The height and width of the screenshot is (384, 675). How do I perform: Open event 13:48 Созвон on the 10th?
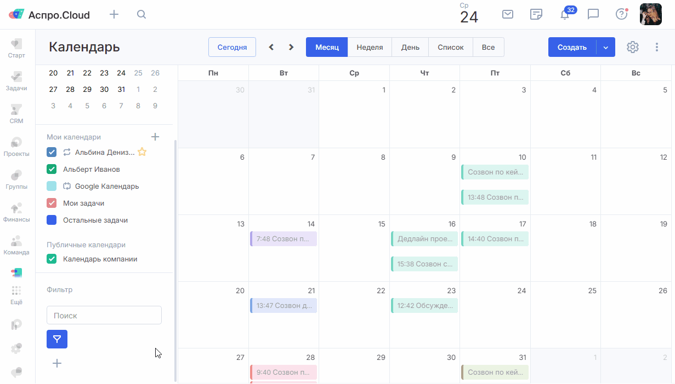tap(495, 197)
